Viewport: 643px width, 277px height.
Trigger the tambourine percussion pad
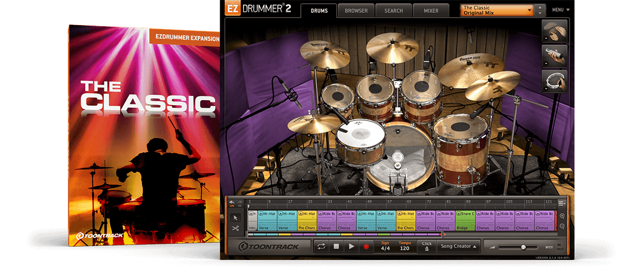tap(555, 81)
